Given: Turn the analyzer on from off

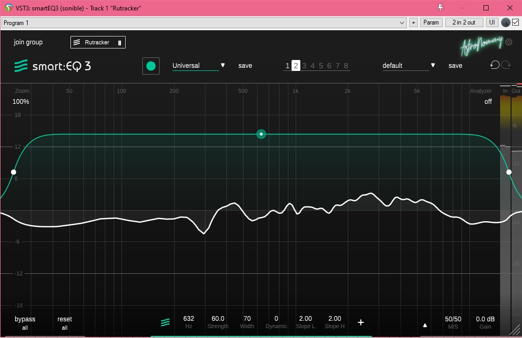Looking at the screenshot, I should (x=488, y=102).
